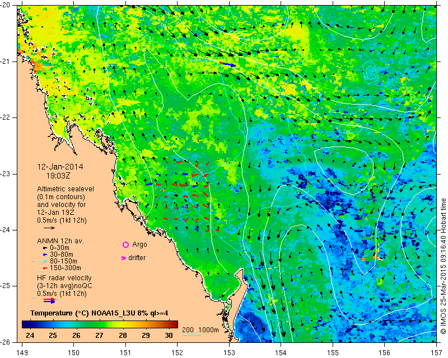Click the black 0-30m ANMN arrow symbol
The width and height of the screenshot is (448, 358).
point(45,248)
